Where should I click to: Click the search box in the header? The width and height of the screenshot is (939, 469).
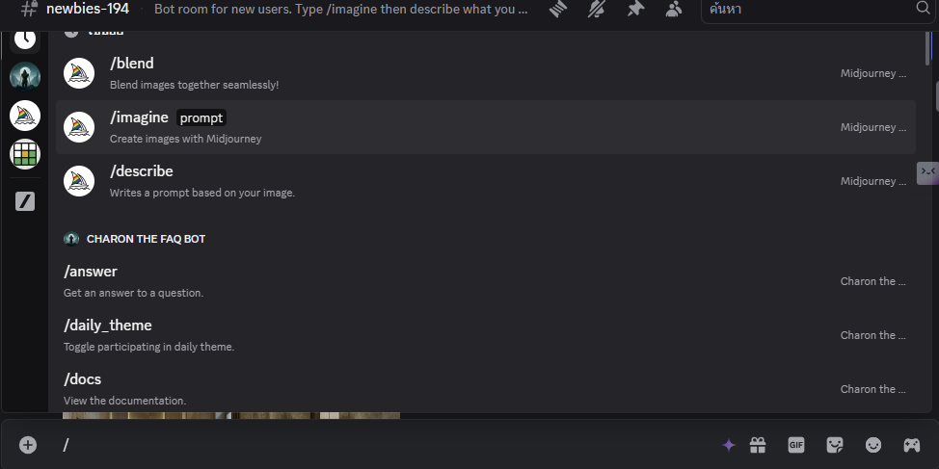[x=818, y=9]
